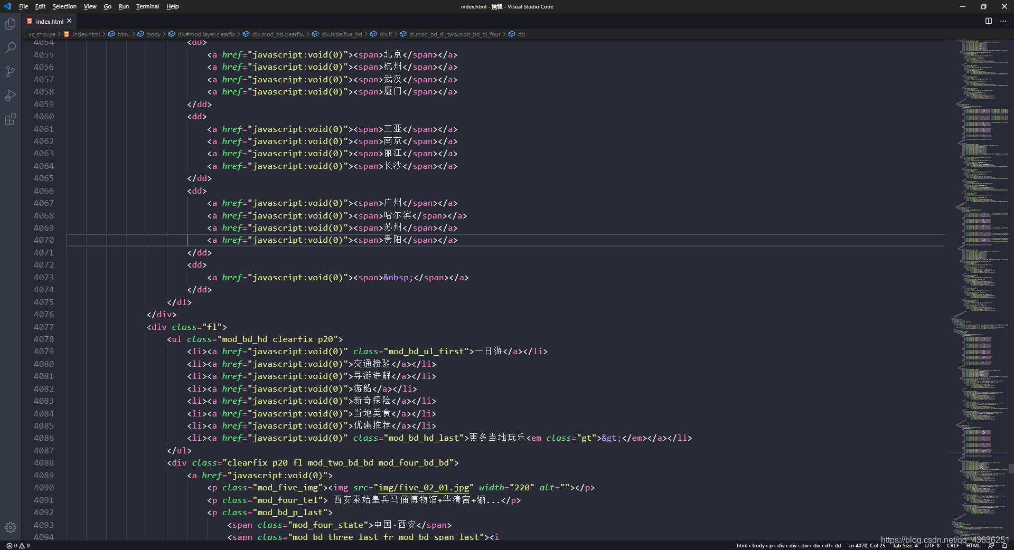Click "mod_bd_hd clearfix p20" class string
1014x550 pixels.
point(277,339)
